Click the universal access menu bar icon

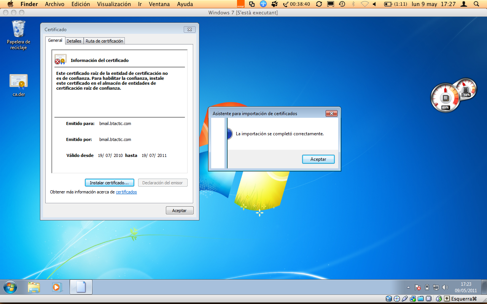(x=263, y=4)
